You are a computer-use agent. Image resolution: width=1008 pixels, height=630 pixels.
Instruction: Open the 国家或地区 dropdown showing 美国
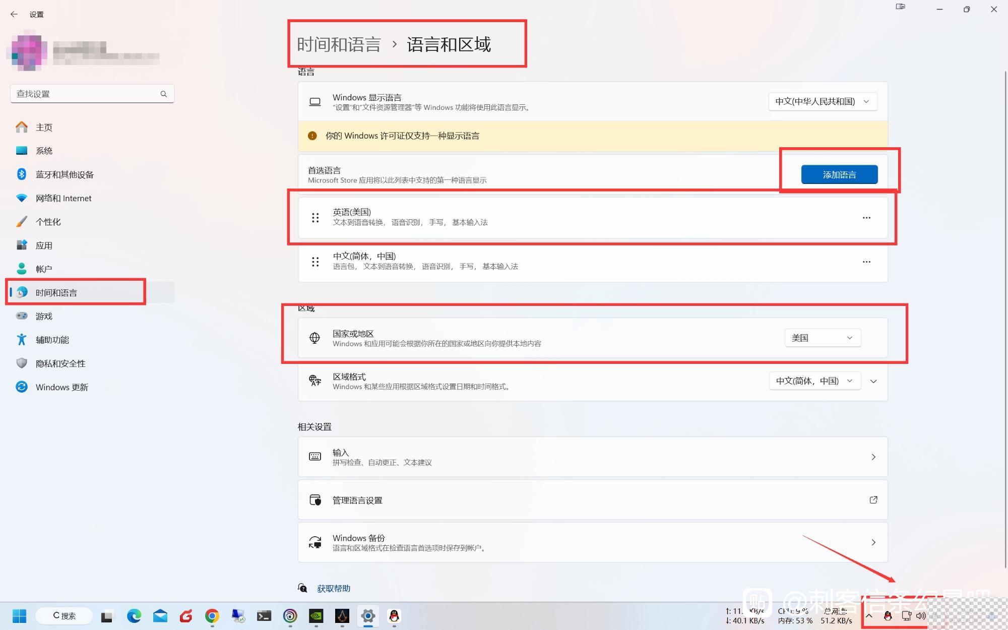pyautogui.click(x=823, y=338)
